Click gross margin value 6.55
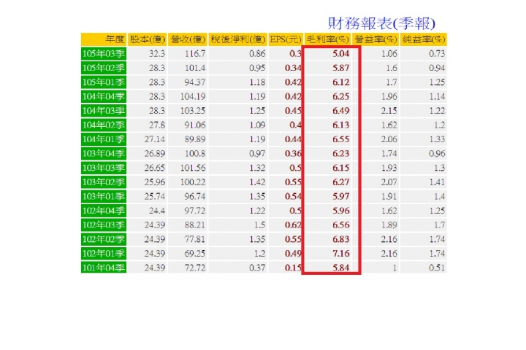The width and height of the screenshot is (526, 350). pyautogui.click(x=341, y=139)
